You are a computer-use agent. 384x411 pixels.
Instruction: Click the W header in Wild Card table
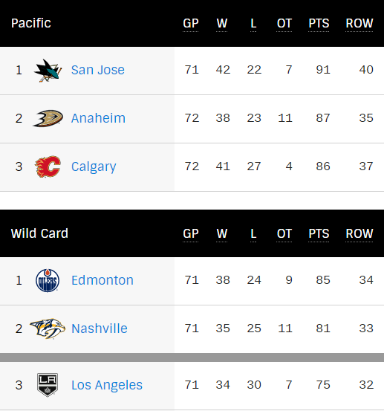point(222,234)
